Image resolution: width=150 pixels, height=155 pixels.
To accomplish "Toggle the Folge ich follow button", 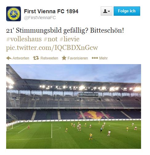I will pos(127,11).
